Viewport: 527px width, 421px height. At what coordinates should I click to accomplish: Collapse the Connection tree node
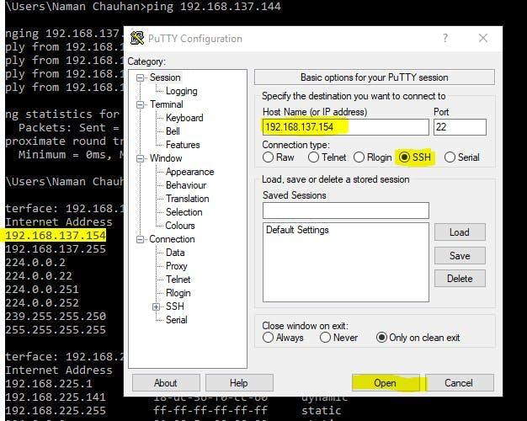[140, 239]
